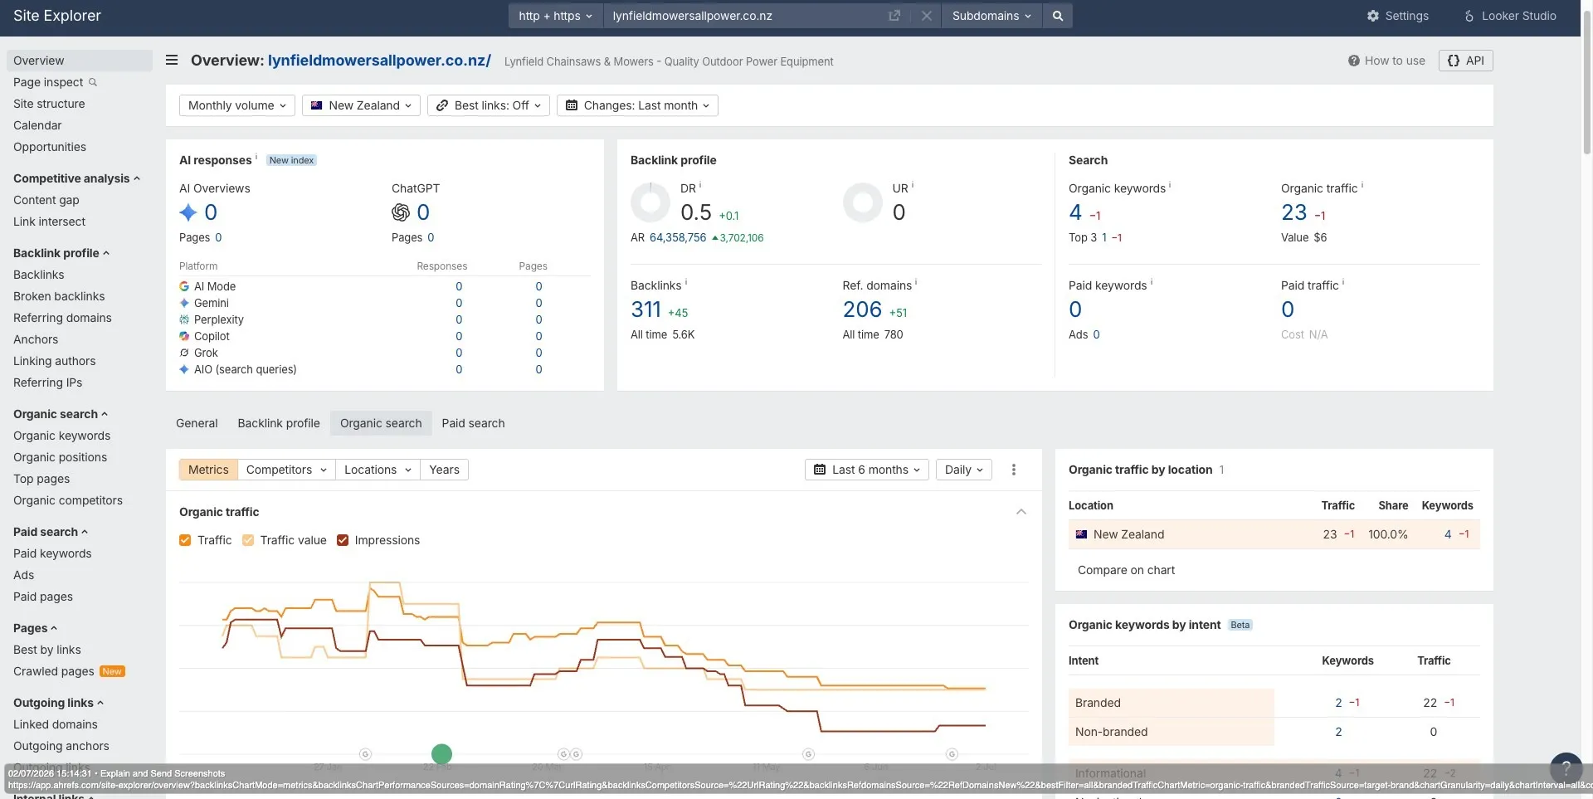Go to Broken backlinks report
The image size is (1593, 799).
click(59, 296)
